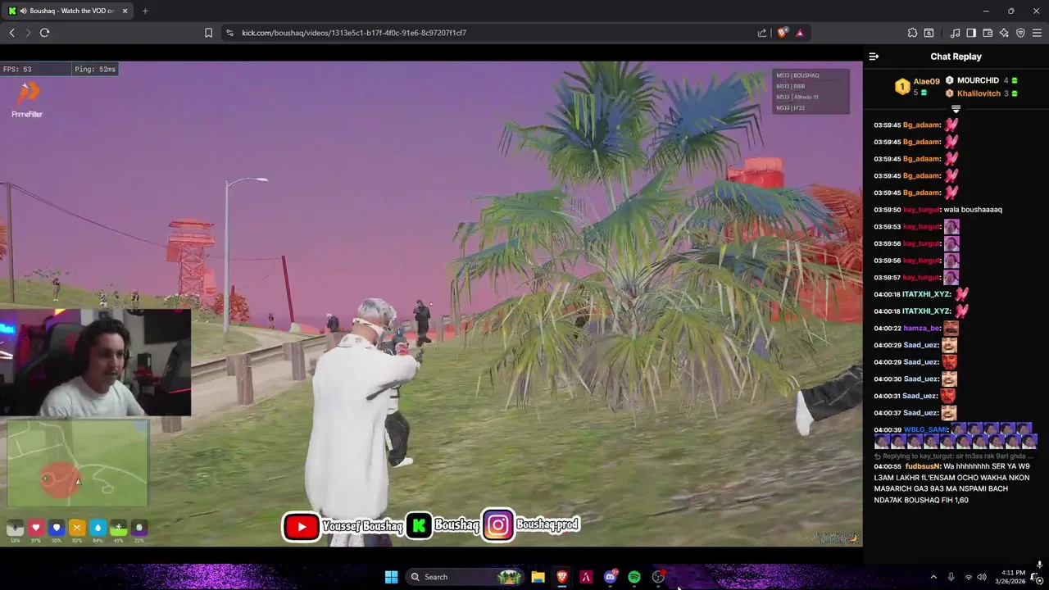Viewport: 1049px width, 590px height.
Task: Click username WBLG_SAMI in chat
Action: (x=925, y=430)
